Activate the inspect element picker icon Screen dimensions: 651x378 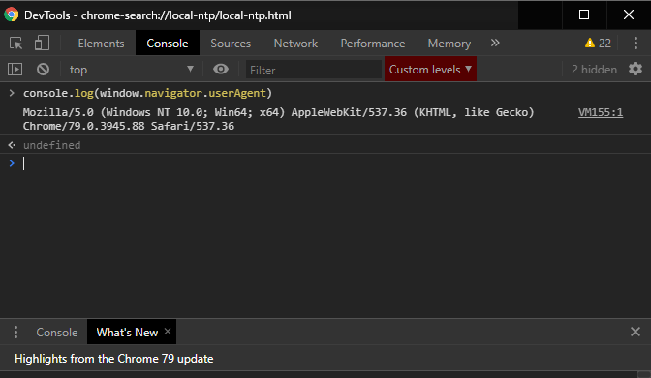pos(16,44)
